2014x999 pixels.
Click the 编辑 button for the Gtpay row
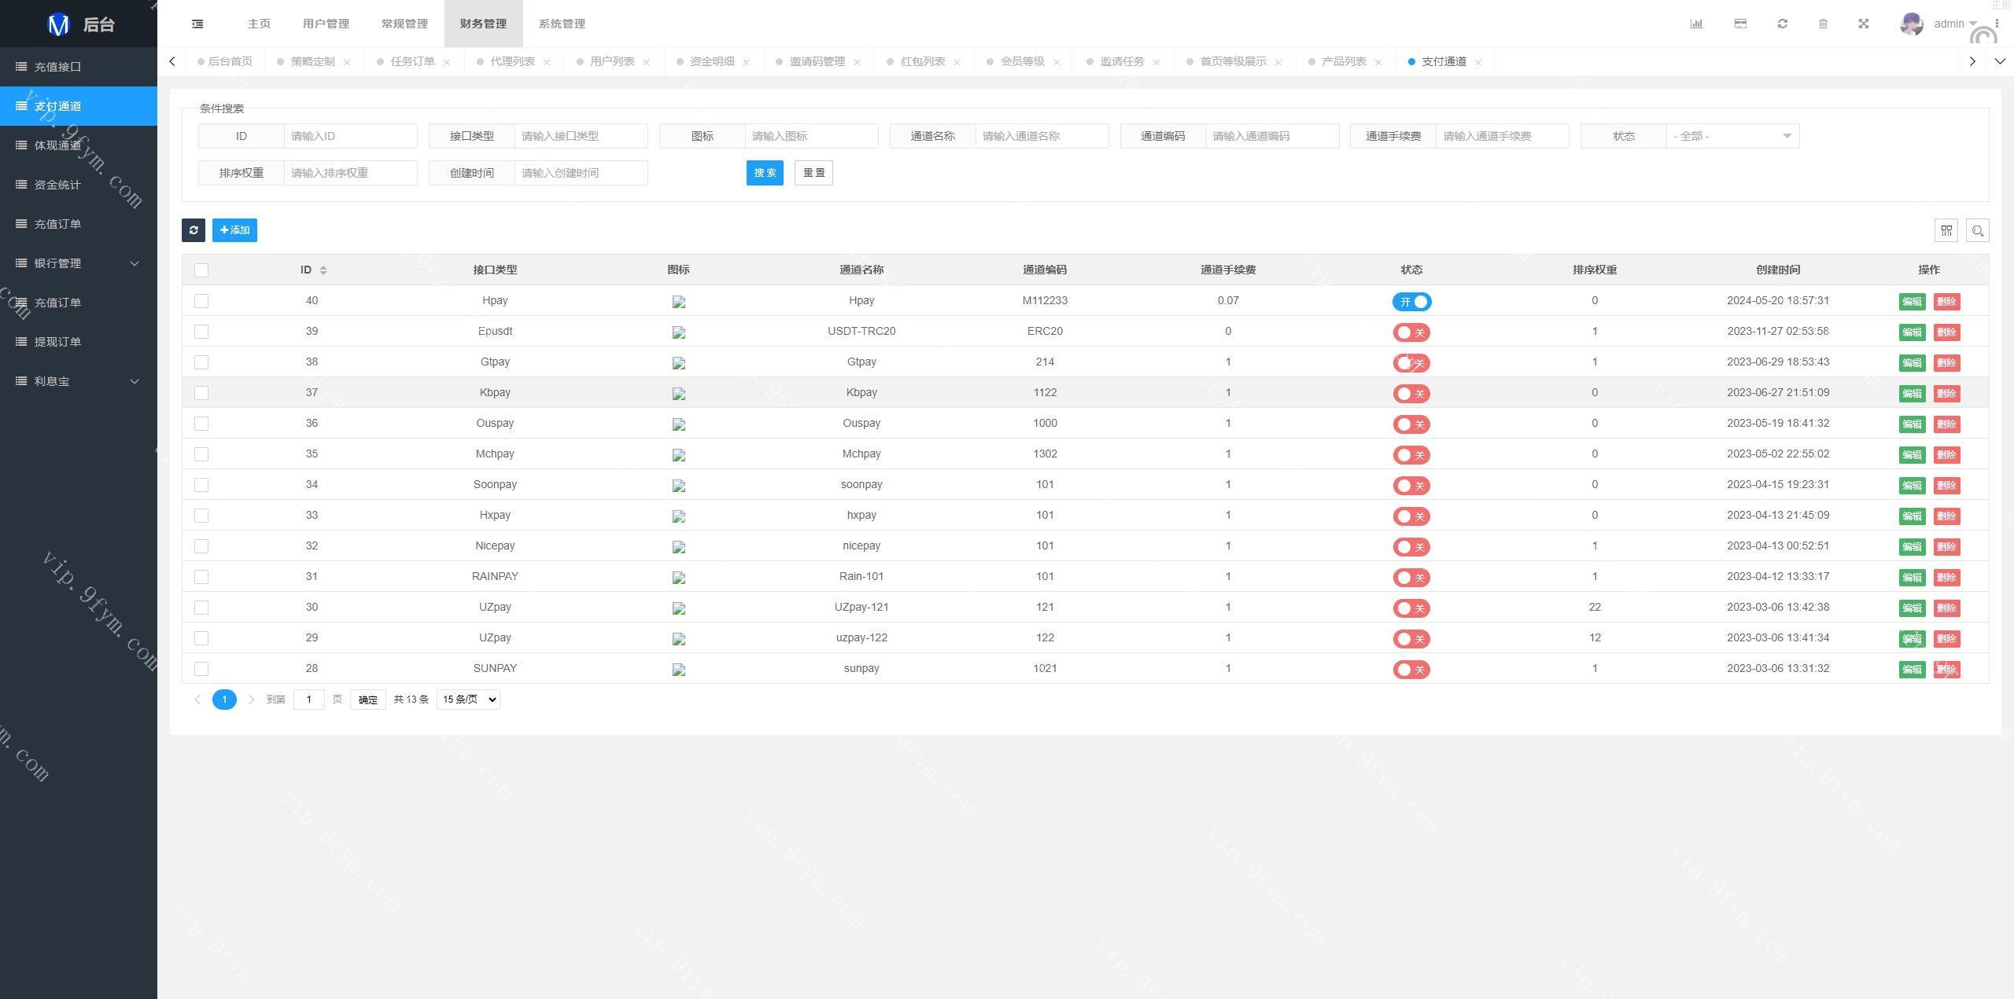click(1912, 363)
